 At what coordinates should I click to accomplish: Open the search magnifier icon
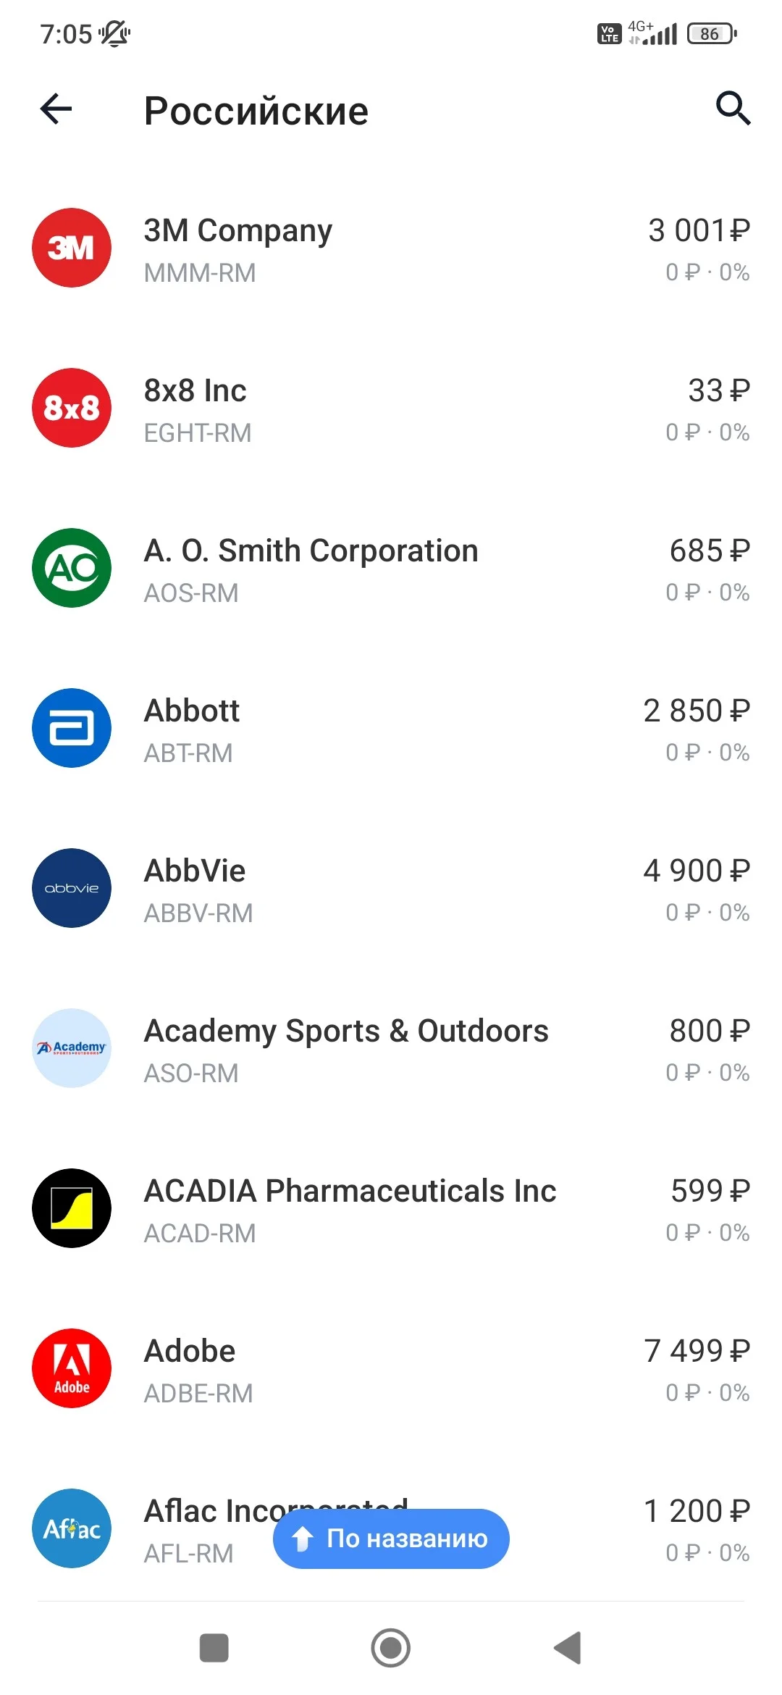pyautogui.click(x=733, y=109)
